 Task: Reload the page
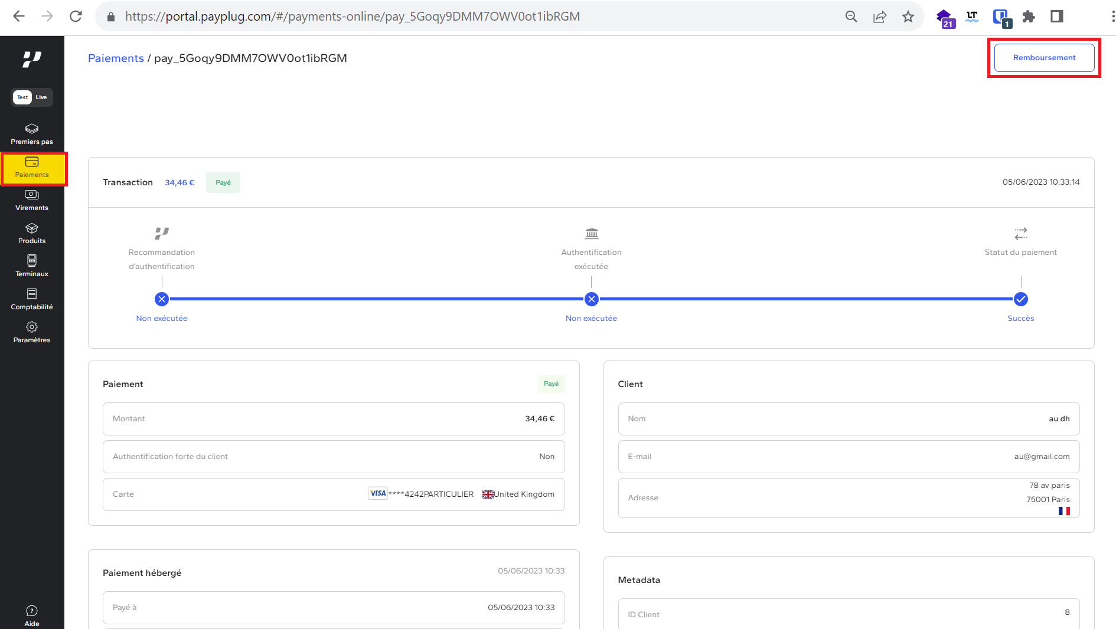[x=76, y=17]
